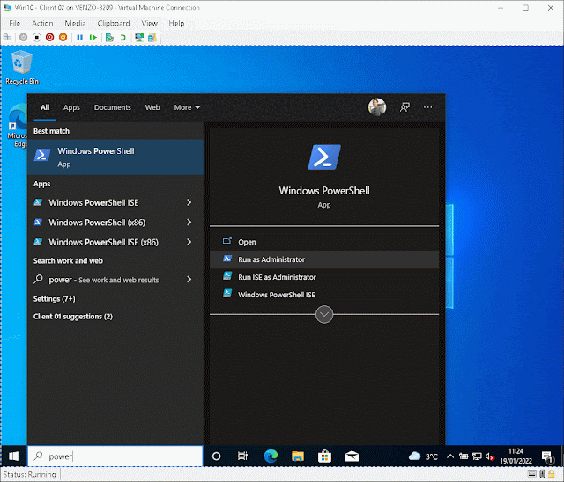Click the green Reset toolbar icon
Screen dimensions: 564x482
93,37
